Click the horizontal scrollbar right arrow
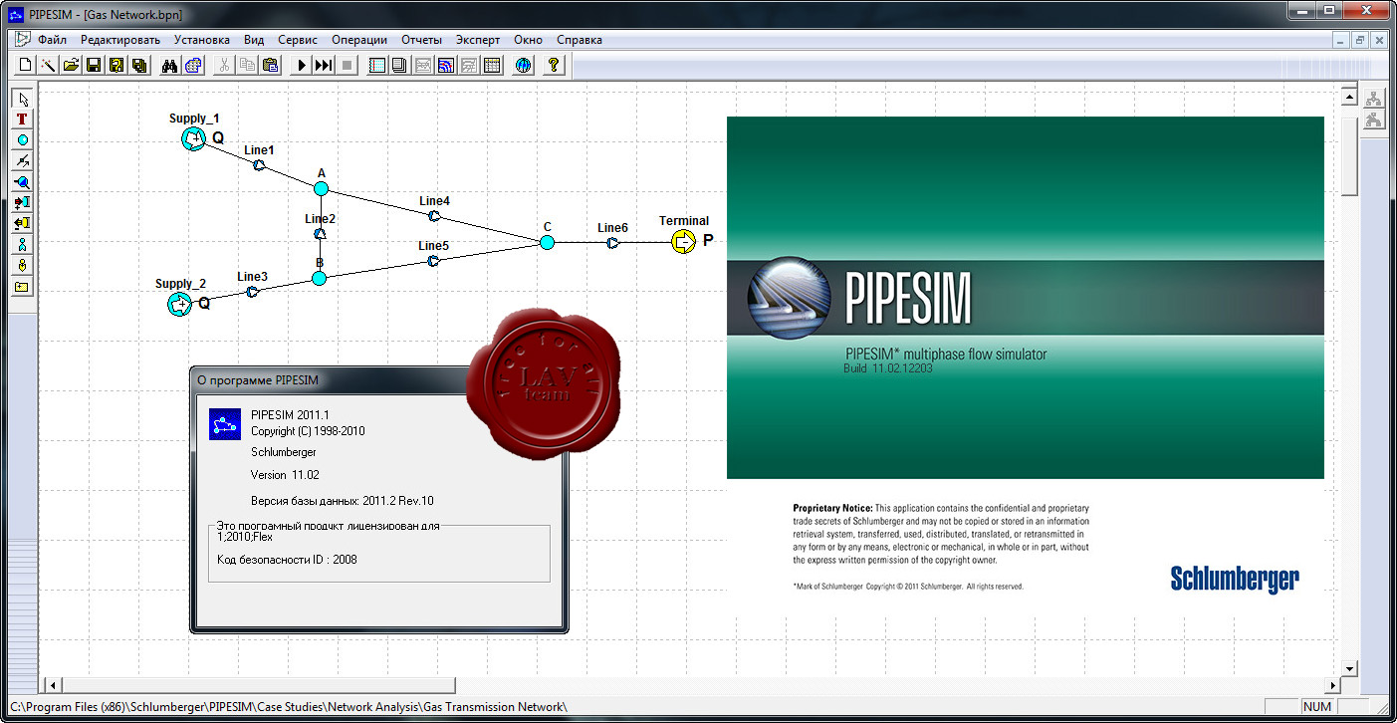The image size is (1397, 723). click(1333, 685)
